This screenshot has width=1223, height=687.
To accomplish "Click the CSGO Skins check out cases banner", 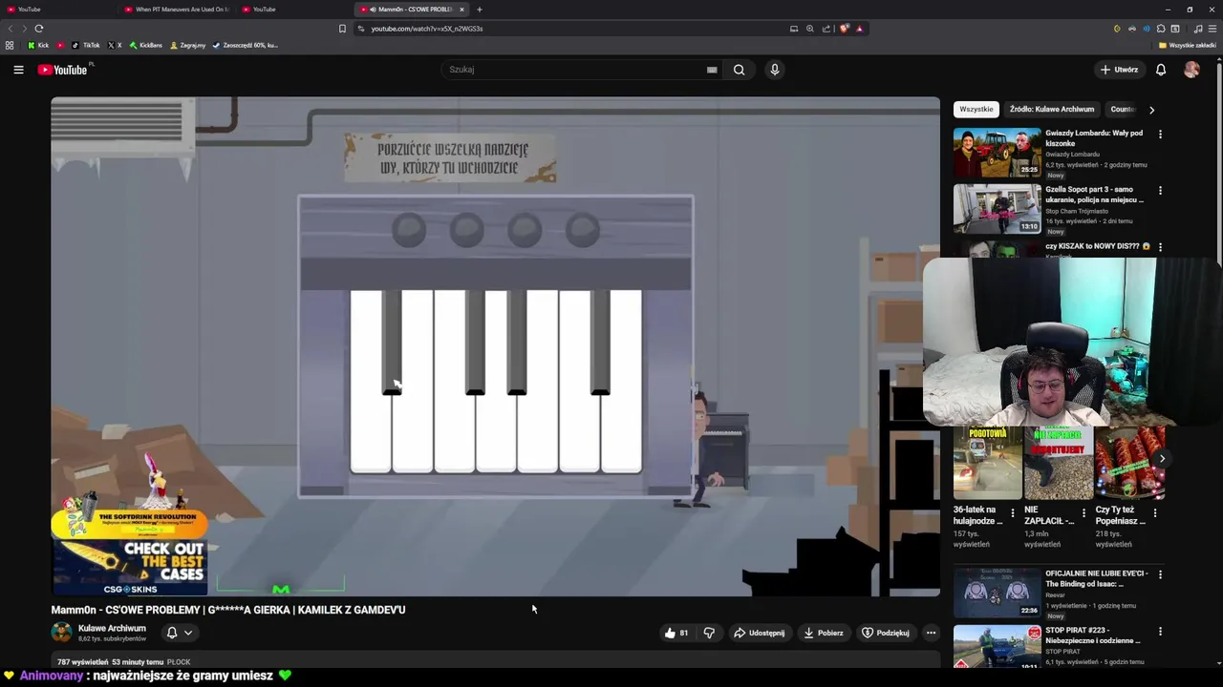I will (x=130, y=567).
